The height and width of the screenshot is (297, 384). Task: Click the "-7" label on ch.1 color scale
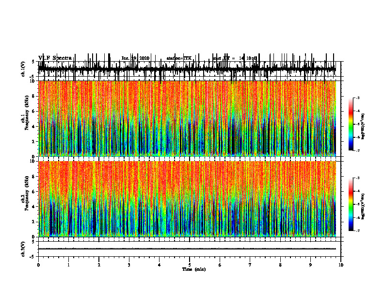(357, 150)
